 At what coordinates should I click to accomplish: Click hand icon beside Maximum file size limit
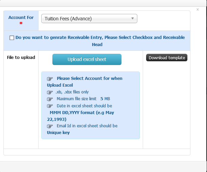coord(50,99)
